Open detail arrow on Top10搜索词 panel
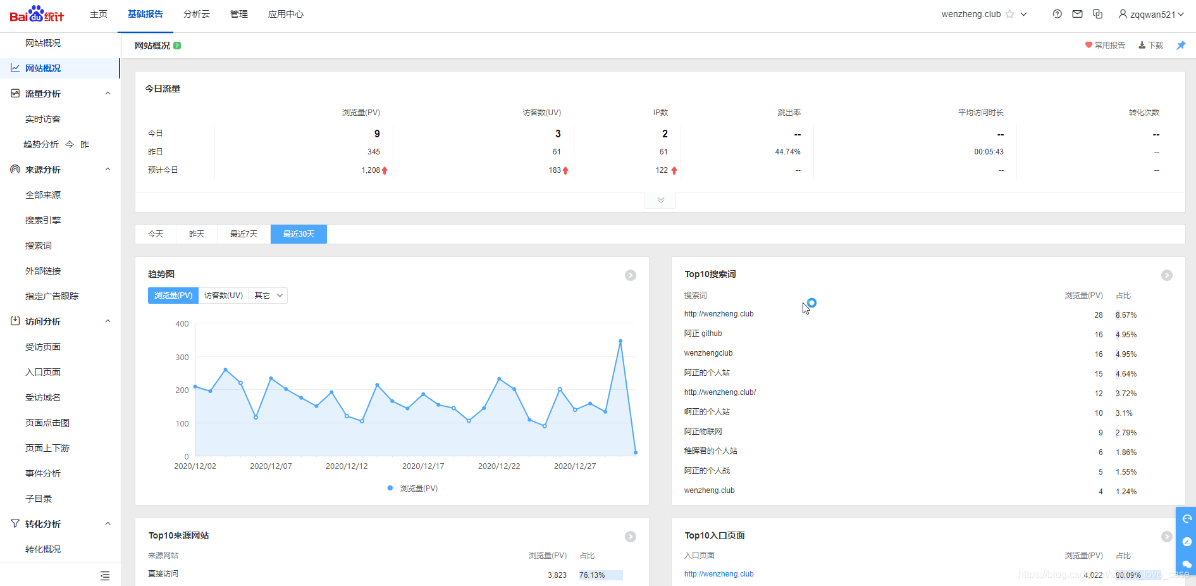The width and height of the screenshot is (1196, 586). click(1167, 275)
